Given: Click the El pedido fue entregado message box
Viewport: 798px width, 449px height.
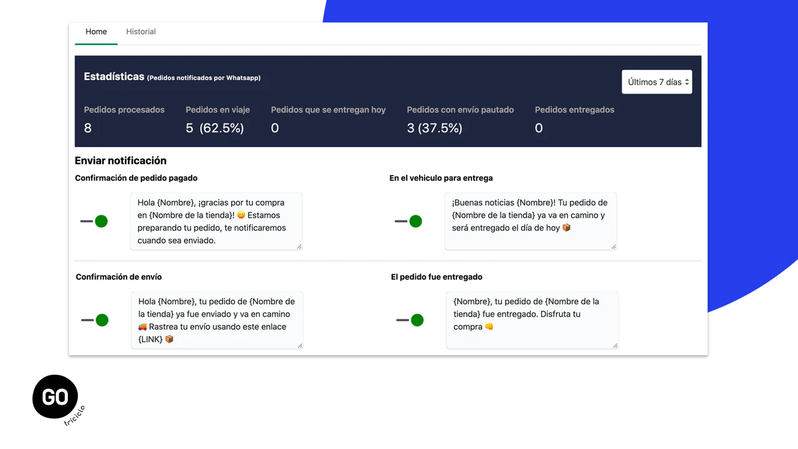Looking at the screenshot, I should (x=532, y=320).
